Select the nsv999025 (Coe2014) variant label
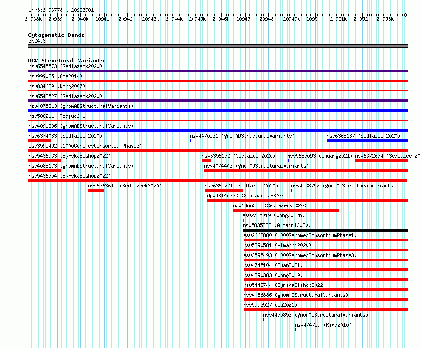421x348 pixels. click(x=55, y=76)
